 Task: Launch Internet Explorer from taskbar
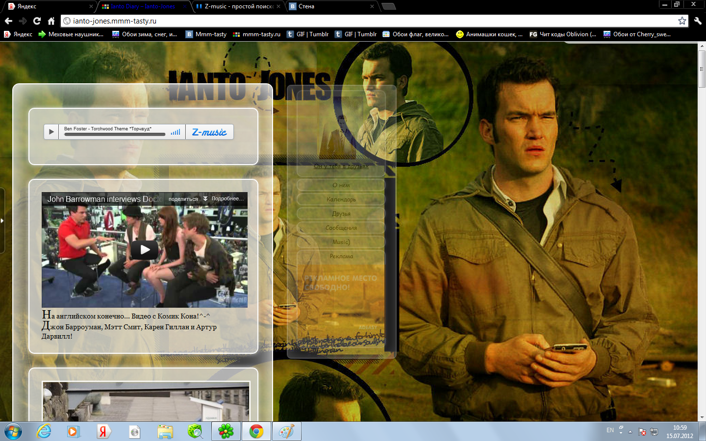click(44, 432)
